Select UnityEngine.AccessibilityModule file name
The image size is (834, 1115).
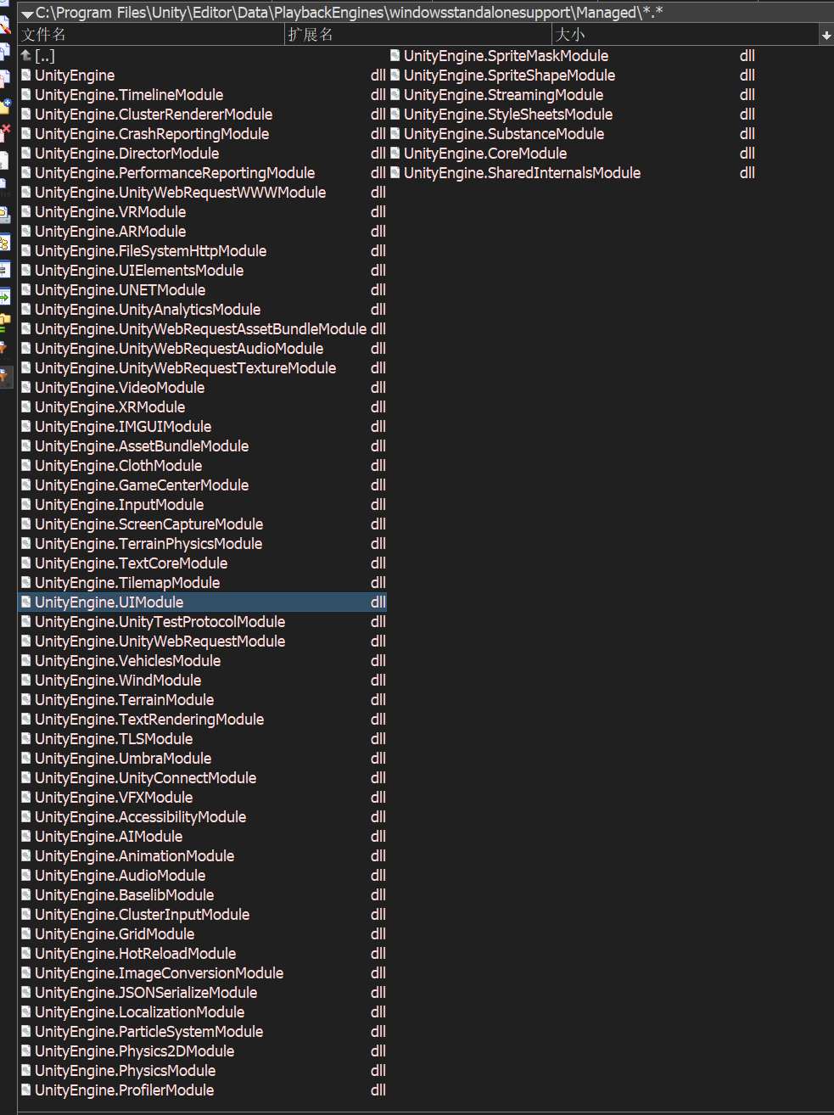click(141, 817)
